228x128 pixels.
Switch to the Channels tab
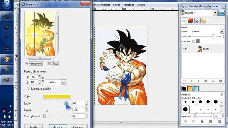(x=190, y=21)
